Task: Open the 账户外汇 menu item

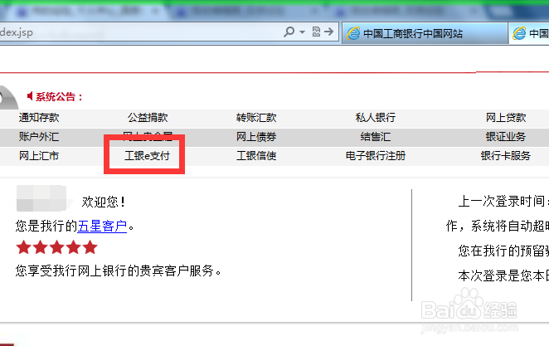Action: pos(39,137)
